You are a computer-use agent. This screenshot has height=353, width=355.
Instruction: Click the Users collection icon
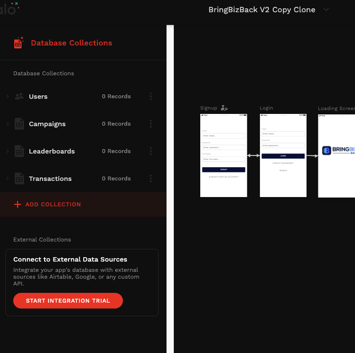coord(19,96)
